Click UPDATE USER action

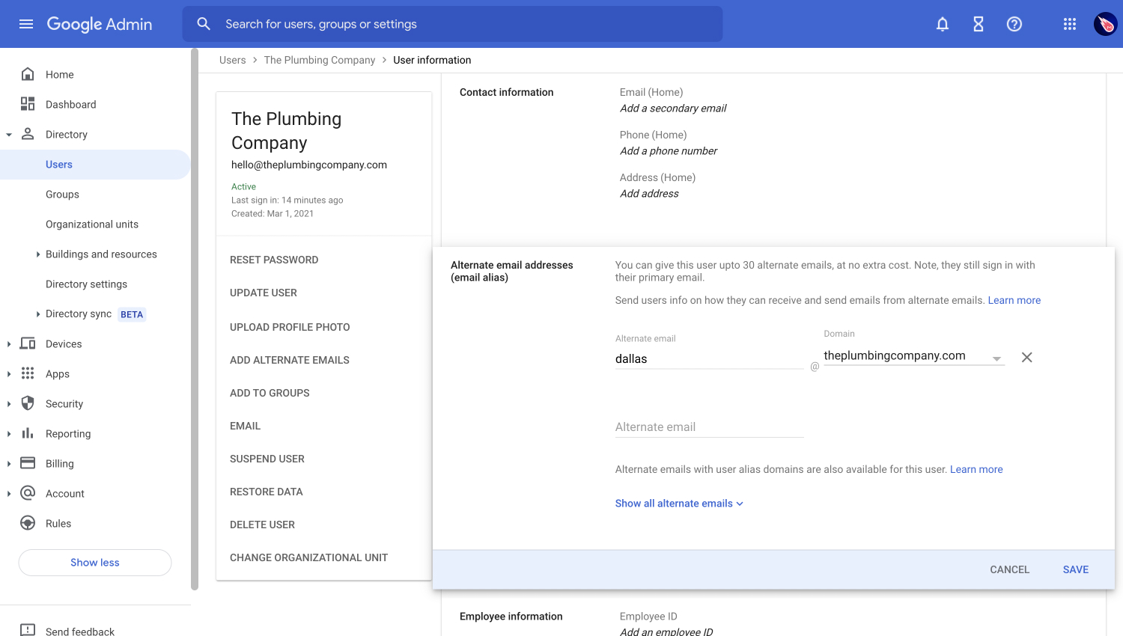264,293
